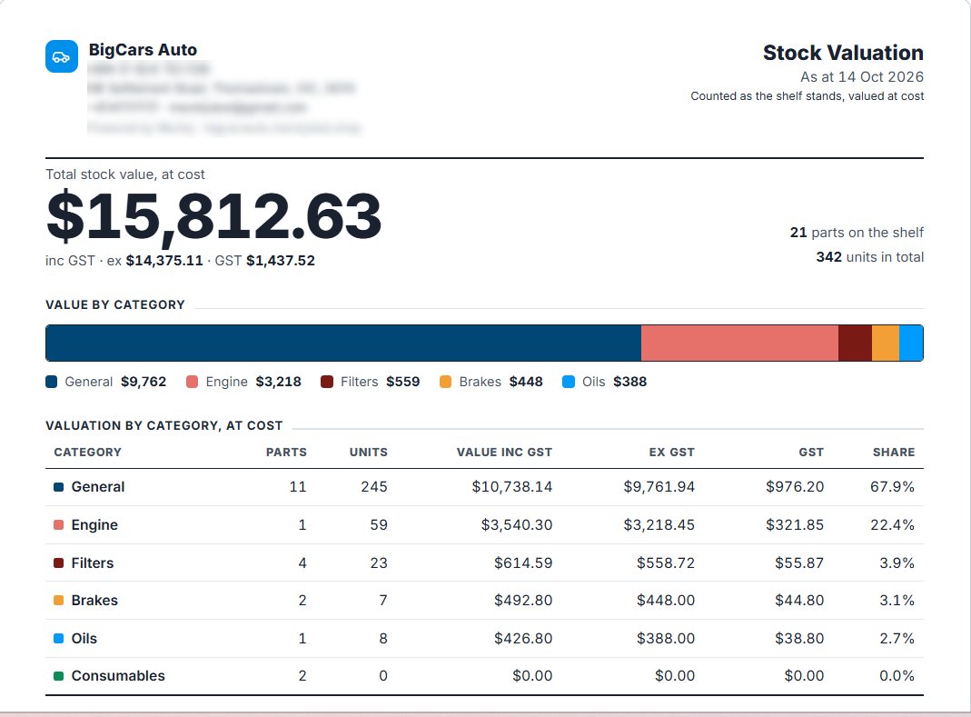Click the Engine category name in the table
971x717 pixels.
pos(94,525)
